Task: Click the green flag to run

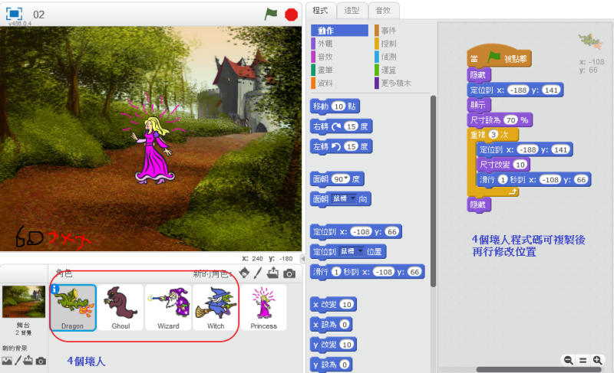Action: coord(271,14)
